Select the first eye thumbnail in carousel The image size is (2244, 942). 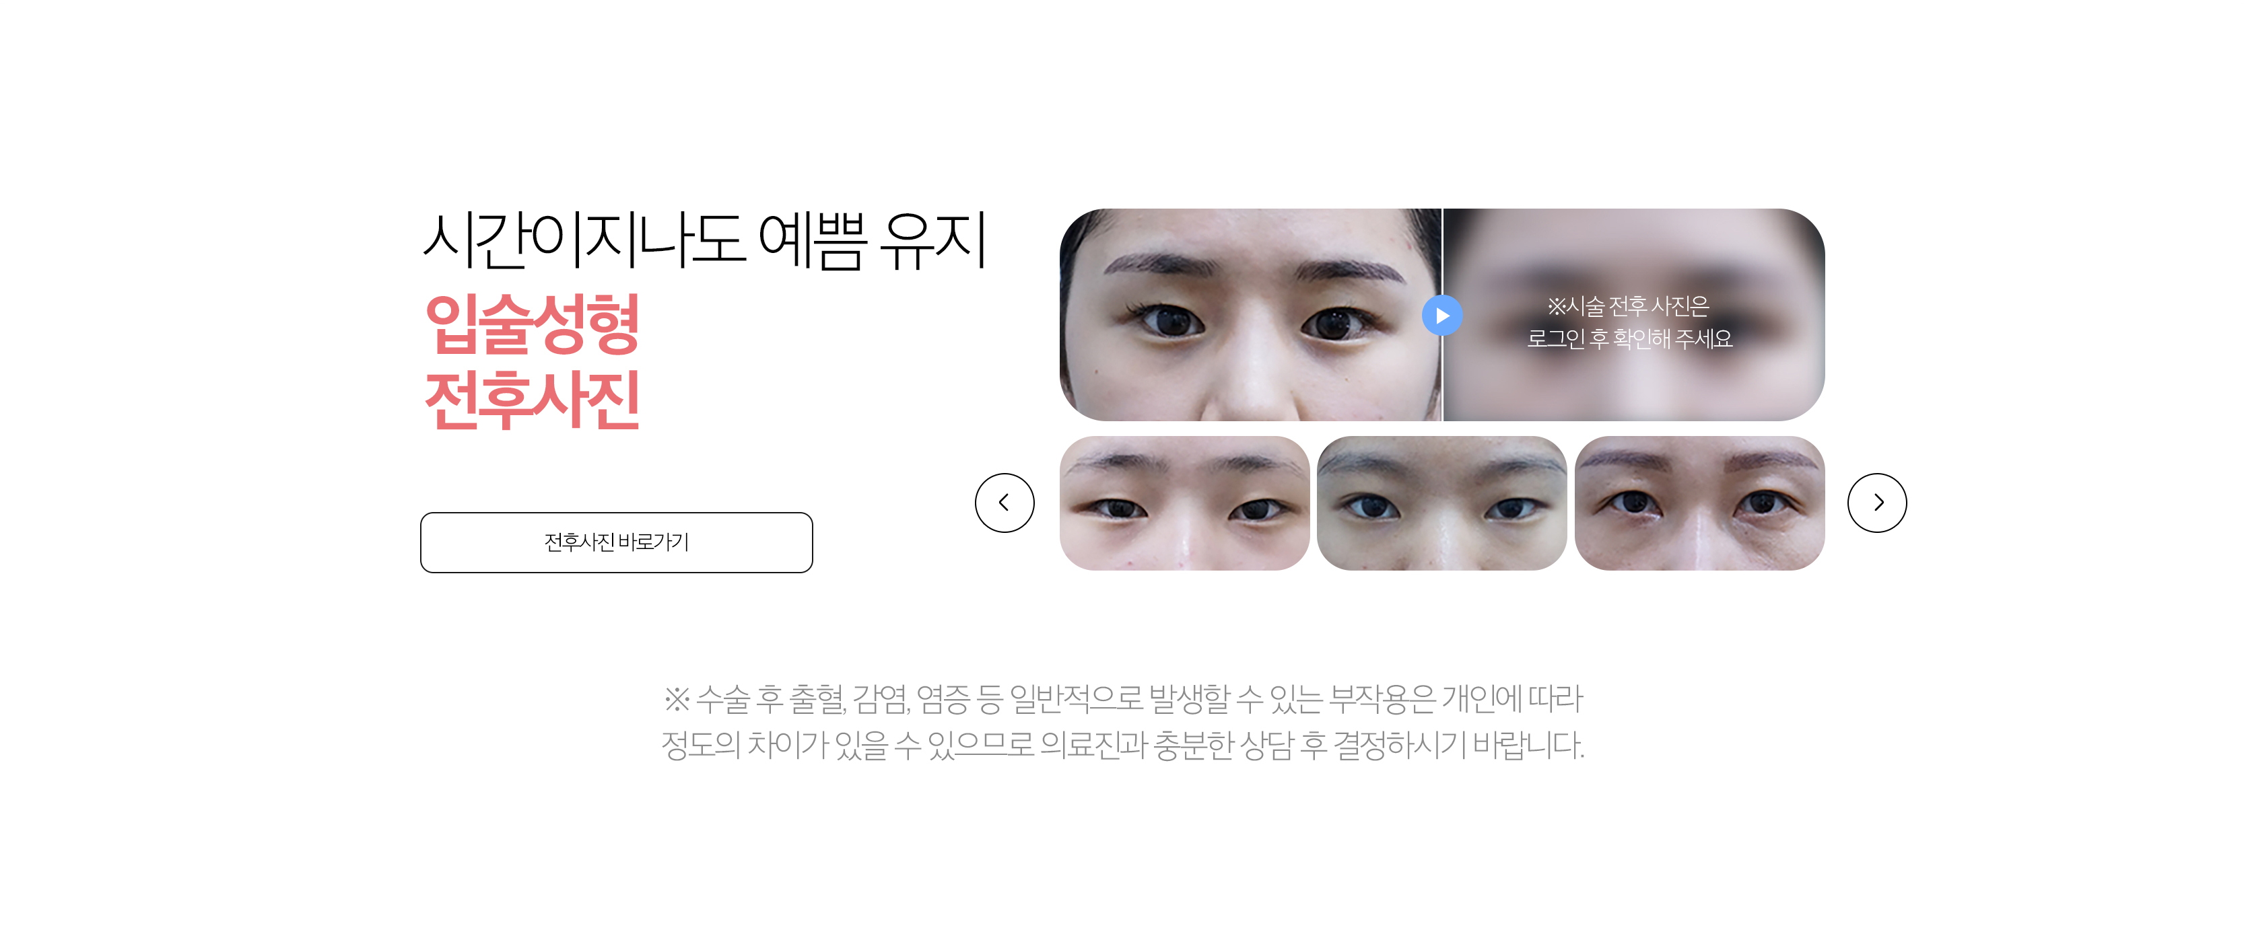(x=1184, y=503)
